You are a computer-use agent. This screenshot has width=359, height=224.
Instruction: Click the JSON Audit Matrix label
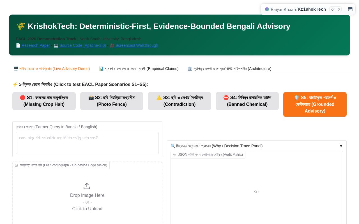point(208,155)
